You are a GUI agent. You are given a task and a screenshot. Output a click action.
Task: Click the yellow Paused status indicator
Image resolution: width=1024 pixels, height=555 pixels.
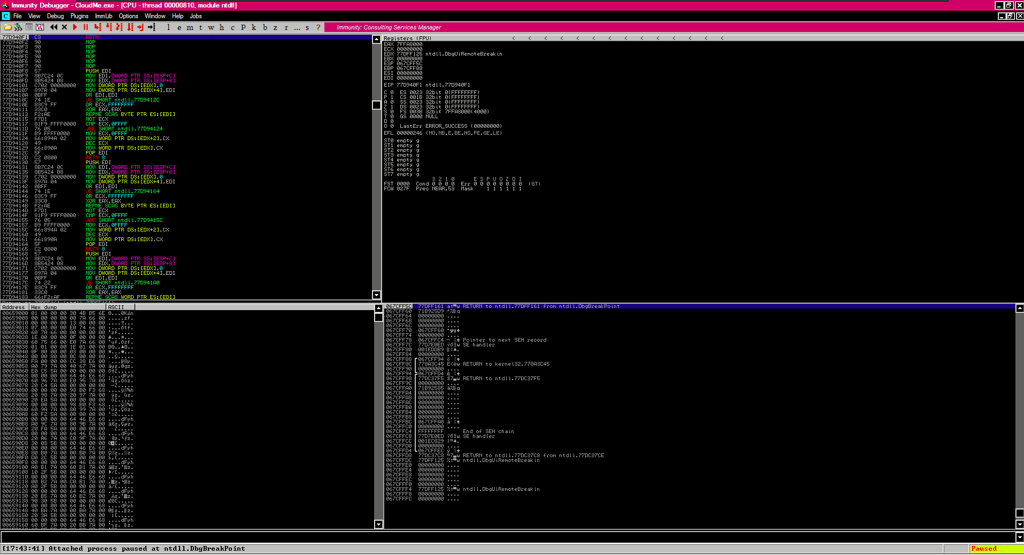click(996, 549)
